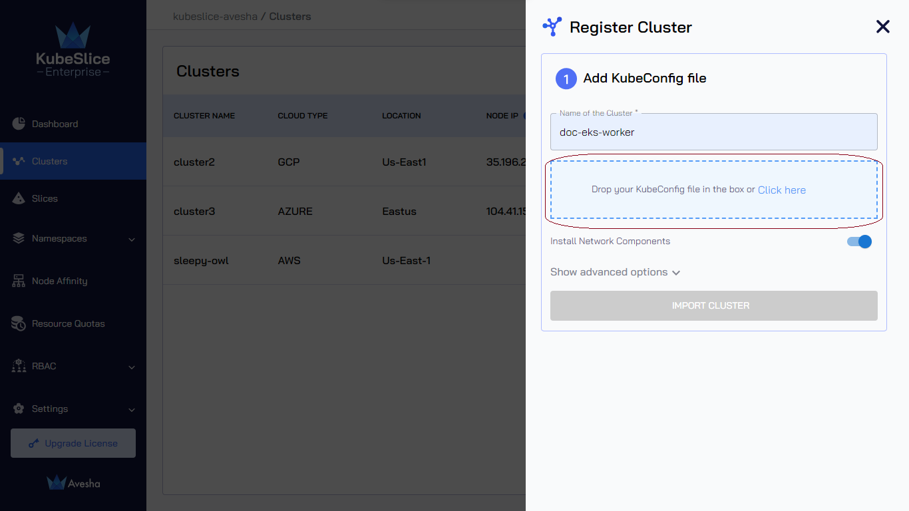
Task: Close the Register Cluster panel
Action: click(x=882, y=27)
